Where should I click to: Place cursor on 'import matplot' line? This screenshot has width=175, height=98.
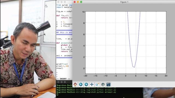pos(64,7)
